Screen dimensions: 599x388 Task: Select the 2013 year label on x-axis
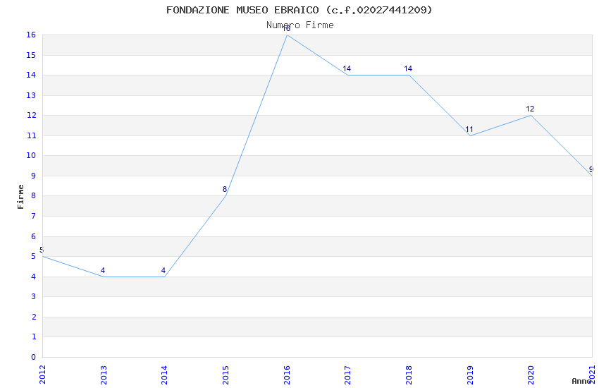104,375
